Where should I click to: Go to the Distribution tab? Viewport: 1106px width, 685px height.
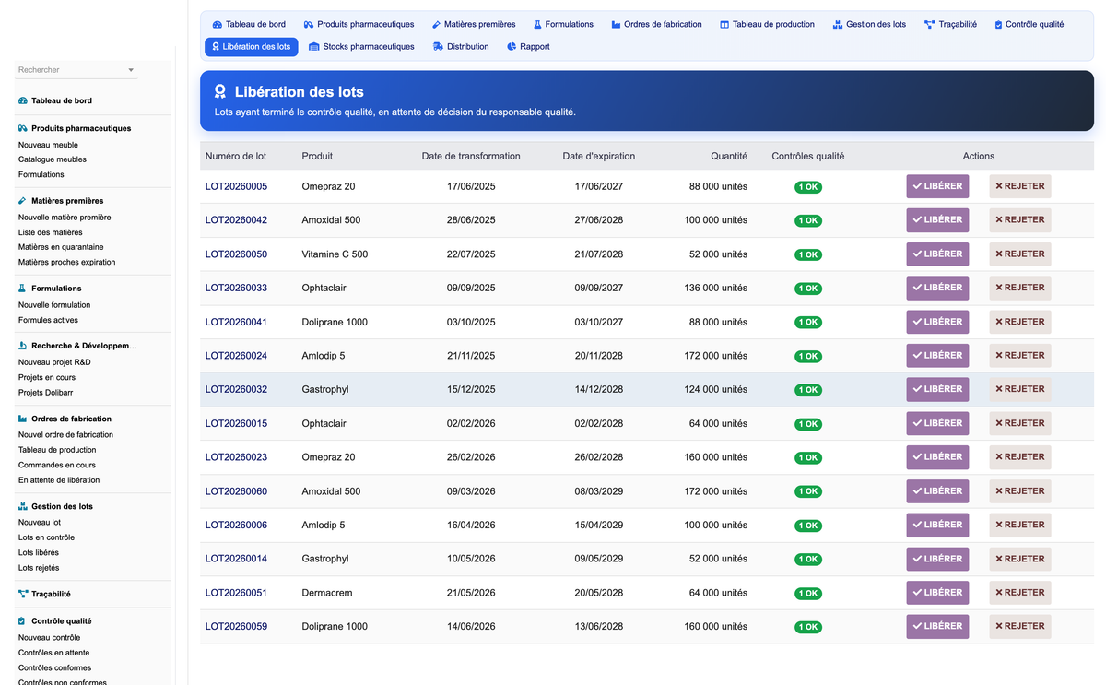(x=461, y=46)
